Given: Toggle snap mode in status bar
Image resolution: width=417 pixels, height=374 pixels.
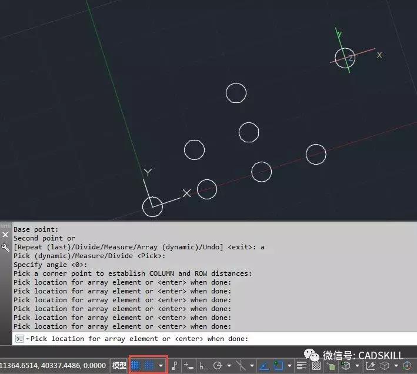Looking at the screenshot, I should click(x=149, y=365).
